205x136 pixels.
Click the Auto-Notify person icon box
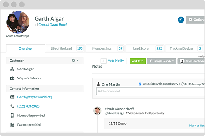point(103,61)
